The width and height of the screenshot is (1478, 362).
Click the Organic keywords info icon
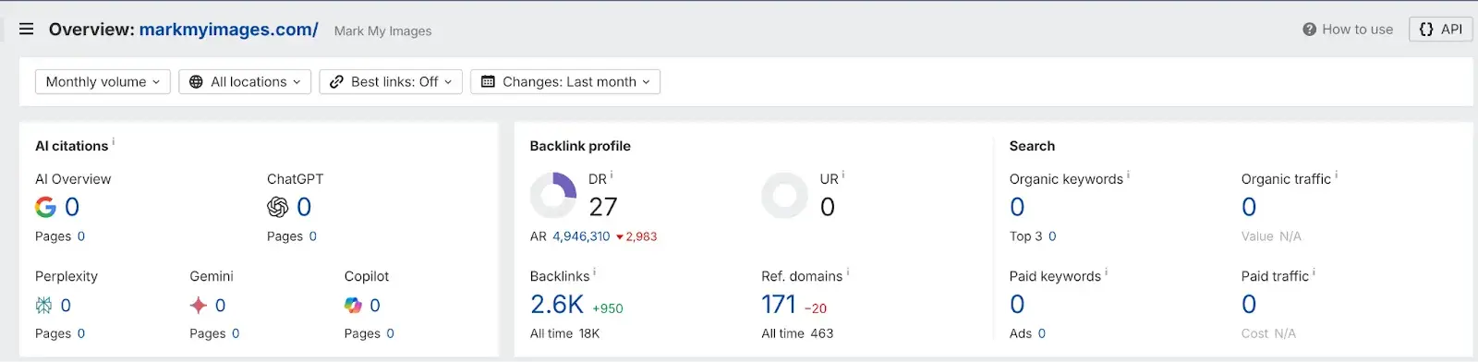(x=1128, y=175)
